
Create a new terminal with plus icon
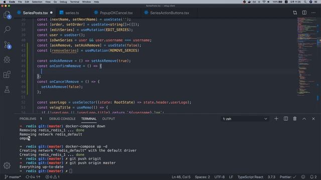click(x=276, y=118)
